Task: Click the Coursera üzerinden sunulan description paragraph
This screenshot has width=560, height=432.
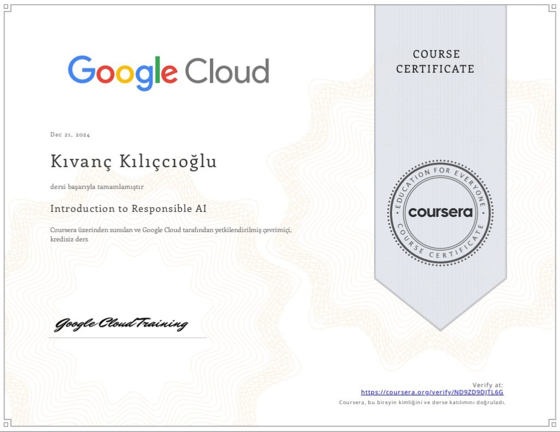Action: point(171,230)
